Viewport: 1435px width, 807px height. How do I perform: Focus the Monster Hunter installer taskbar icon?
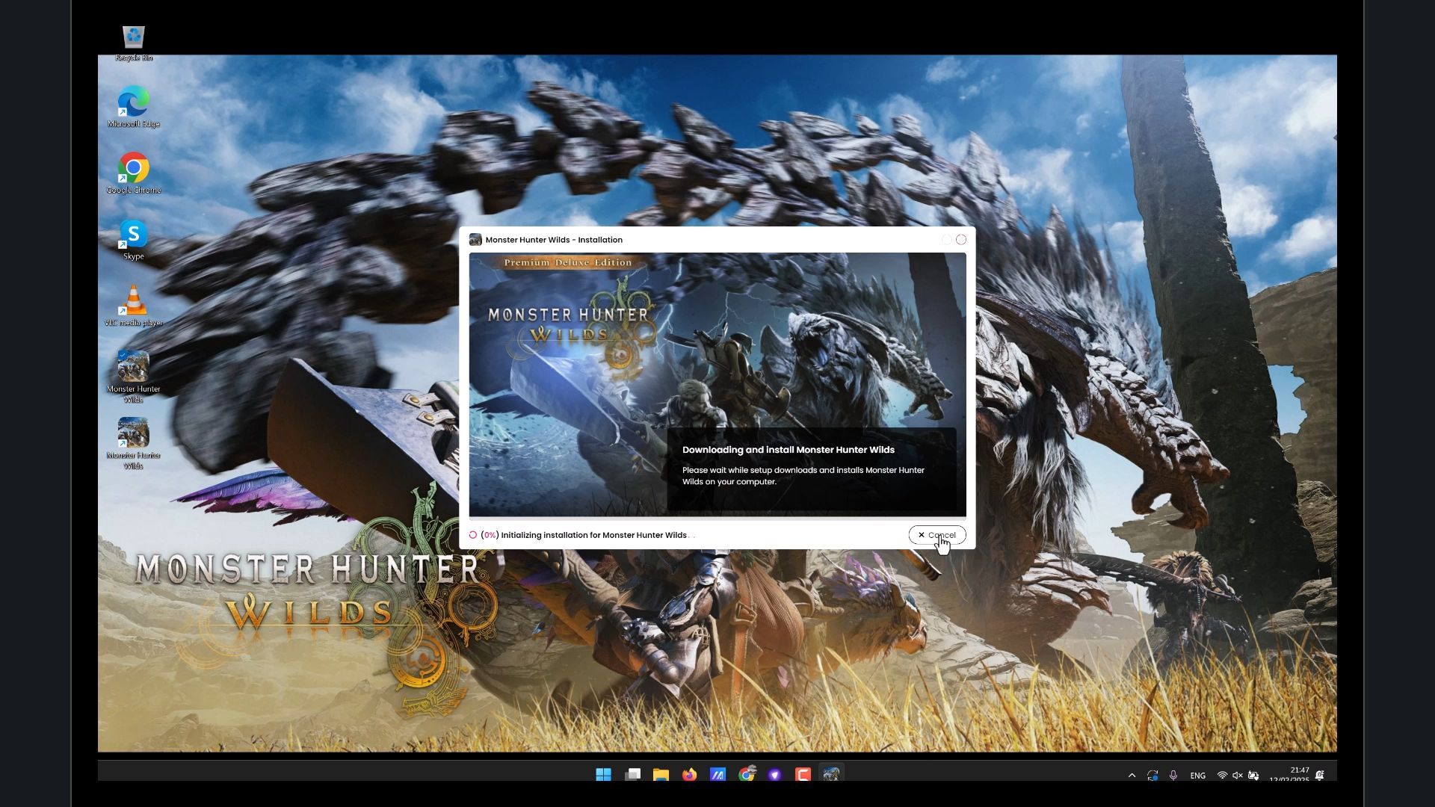(831, 775)
